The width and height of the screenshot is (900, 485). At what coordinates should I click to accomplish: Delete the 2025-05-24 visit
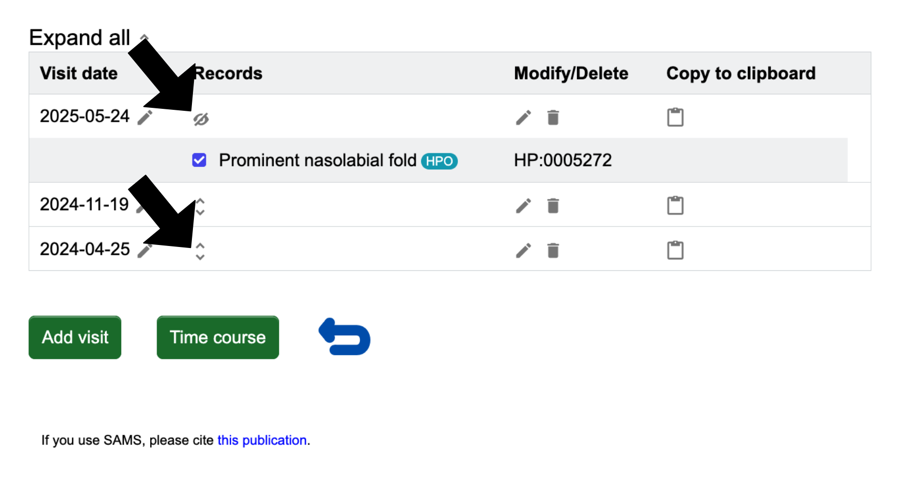point(553,118)
